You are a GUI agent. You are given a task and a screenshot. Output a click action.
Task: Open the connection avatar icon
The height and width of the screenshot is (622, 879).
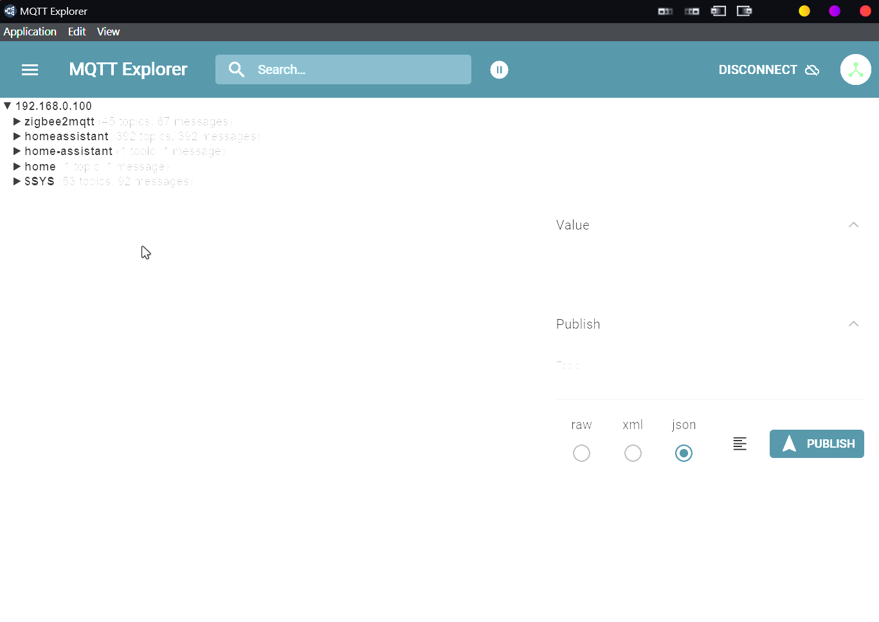click(x=855, y=69)
